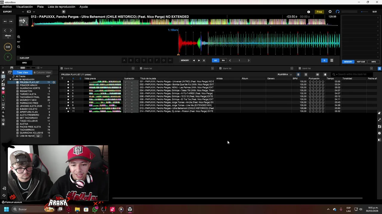Switch to the CUE/LOOP tab

[x=24, y=58]
